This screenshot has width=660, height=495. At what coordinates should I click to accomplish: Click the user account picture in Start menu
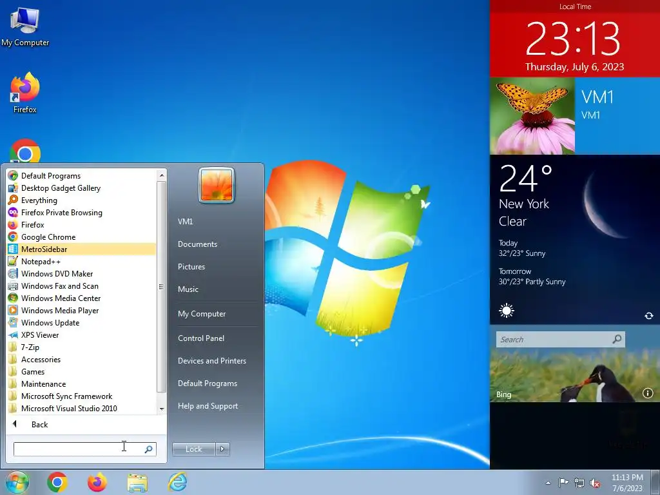tap(217, 185)
